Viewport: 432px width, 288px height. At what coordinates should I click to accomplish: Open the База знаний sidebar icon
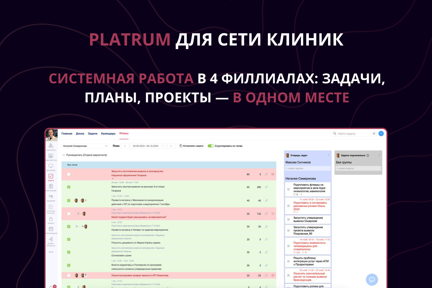click(51, 187)
